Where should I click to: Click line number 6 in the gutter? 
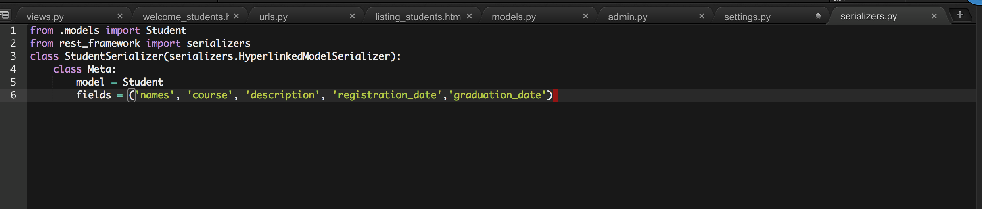coord(13,95)
